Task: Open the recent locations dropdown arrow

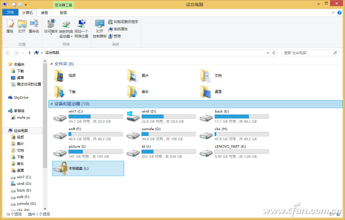Action: pos(23,53)
